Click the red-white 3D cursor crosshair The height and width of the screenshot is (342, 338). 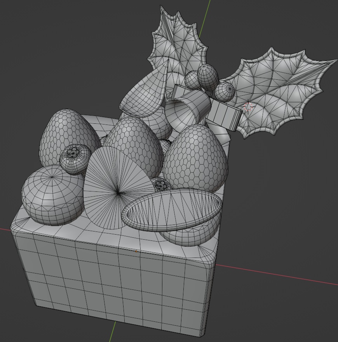pos(248,107)
